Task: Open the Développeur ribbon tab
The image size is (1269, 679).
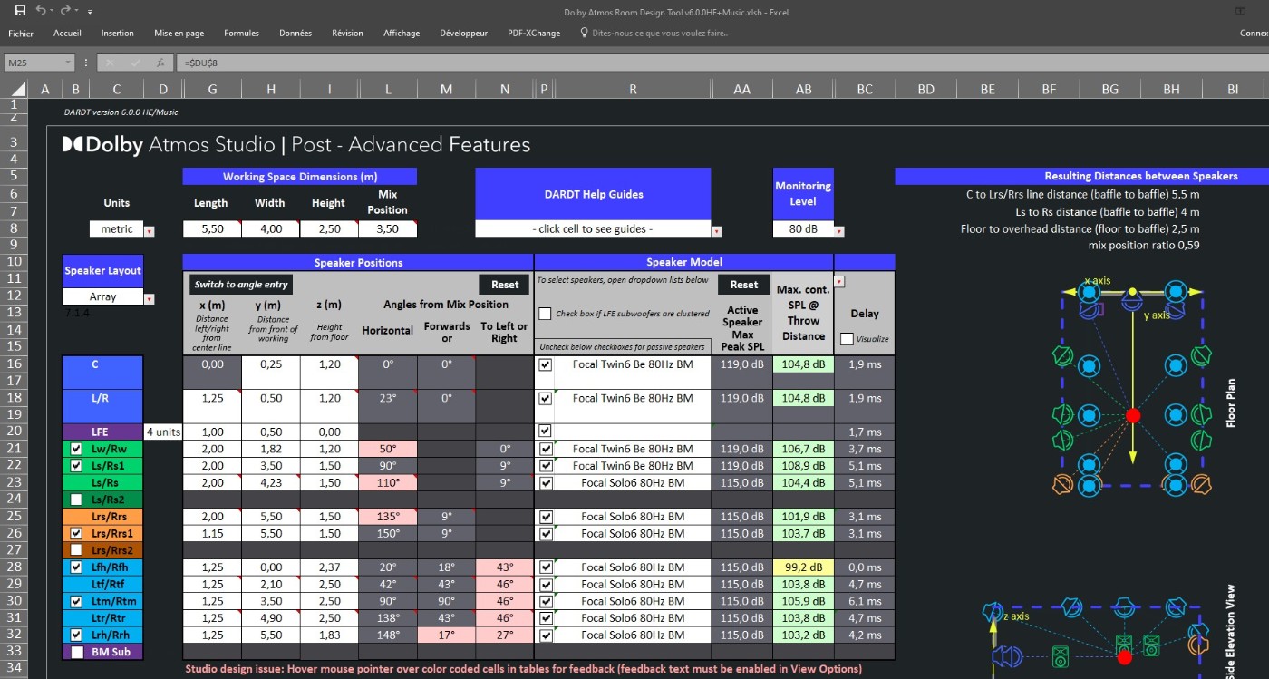Action: [463, 34]
